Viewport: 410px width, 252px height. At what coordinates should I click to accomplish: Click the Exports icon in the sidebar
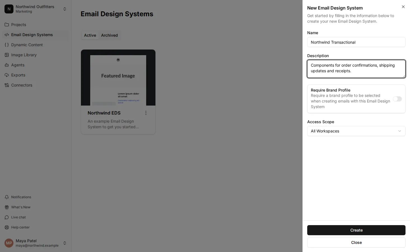(x=7, y=75)
